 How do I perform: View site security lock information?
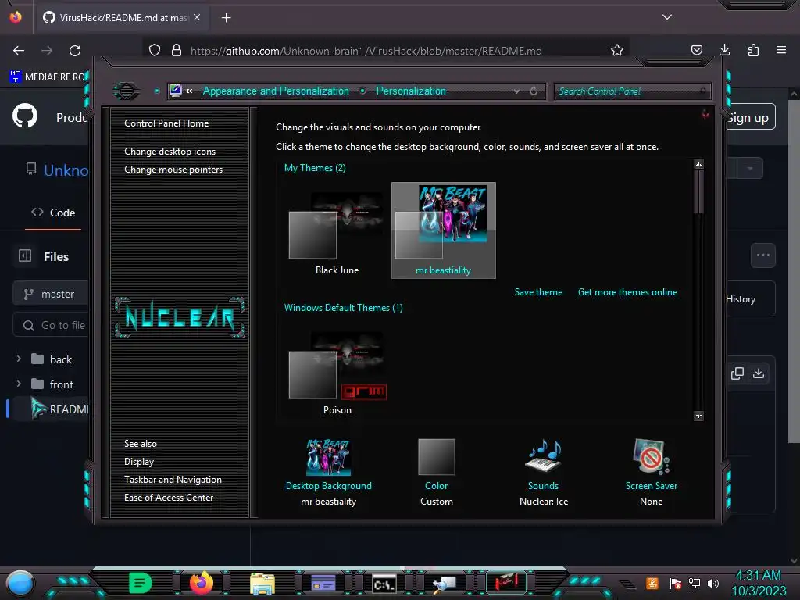[x=177, y=50]
